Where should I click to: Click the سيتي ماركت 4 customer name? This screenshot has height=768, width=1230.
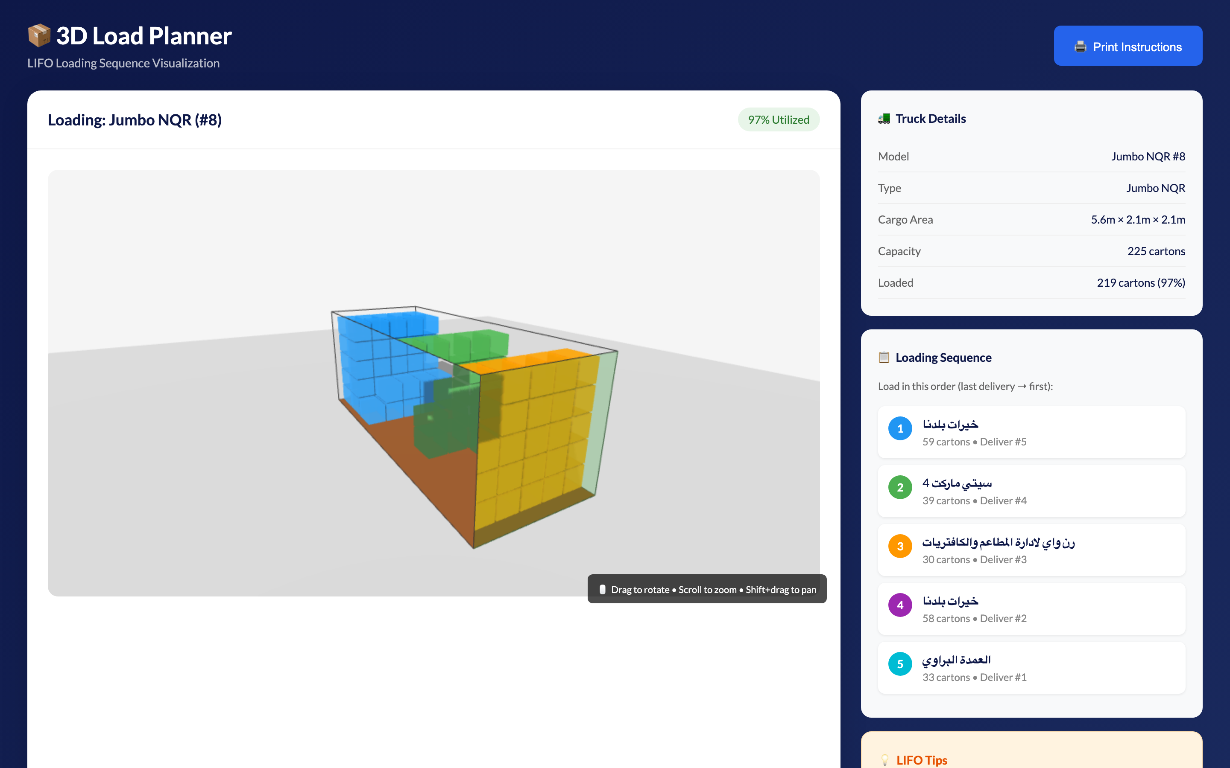[x=957, y=483]
